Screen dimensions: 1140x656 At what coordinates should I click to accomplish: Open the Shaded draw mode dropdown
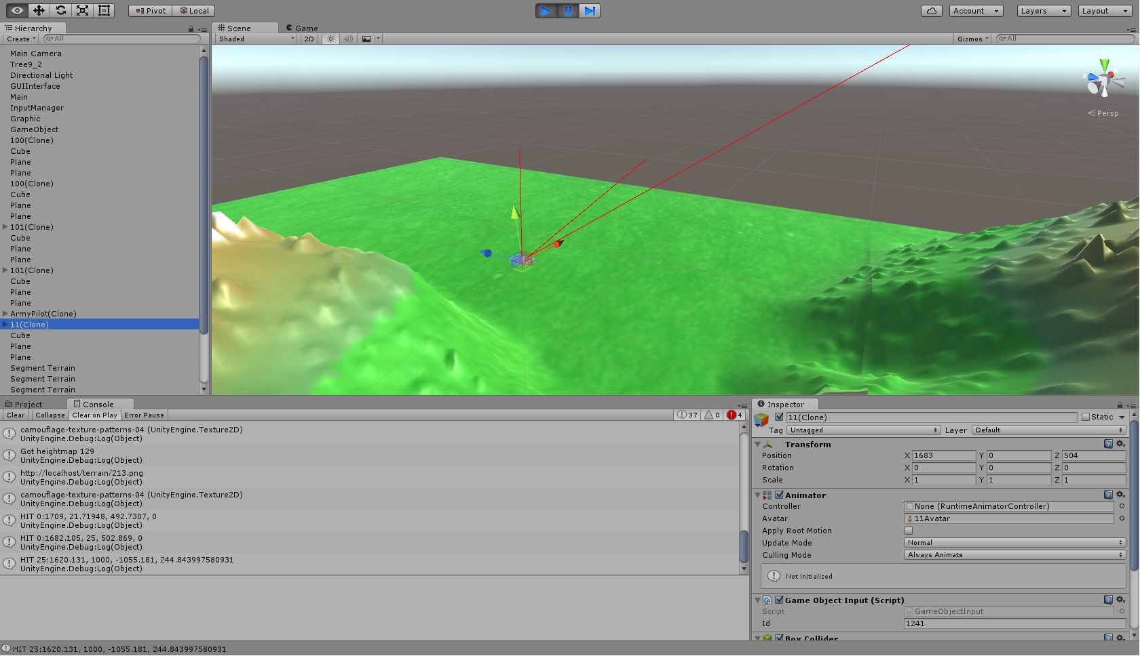point(256,39)
